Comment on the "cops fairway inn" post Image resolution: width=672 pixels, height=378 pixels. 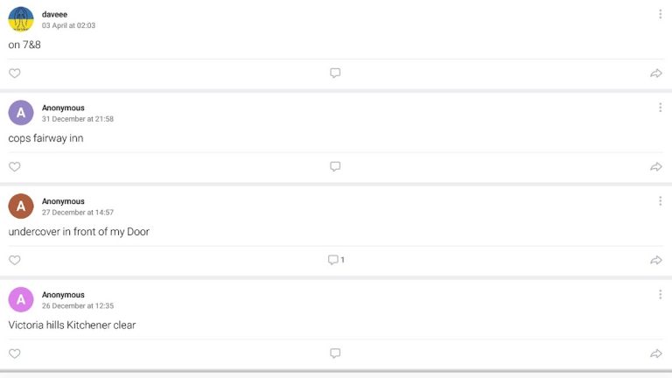(x=335, y=167)
